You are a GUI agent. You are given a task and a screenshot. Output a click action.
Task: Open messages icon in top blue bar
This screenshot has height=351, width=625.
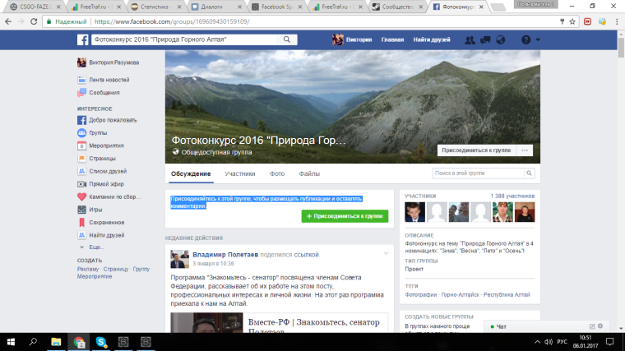pyautogui.click(x=484, y=39)
